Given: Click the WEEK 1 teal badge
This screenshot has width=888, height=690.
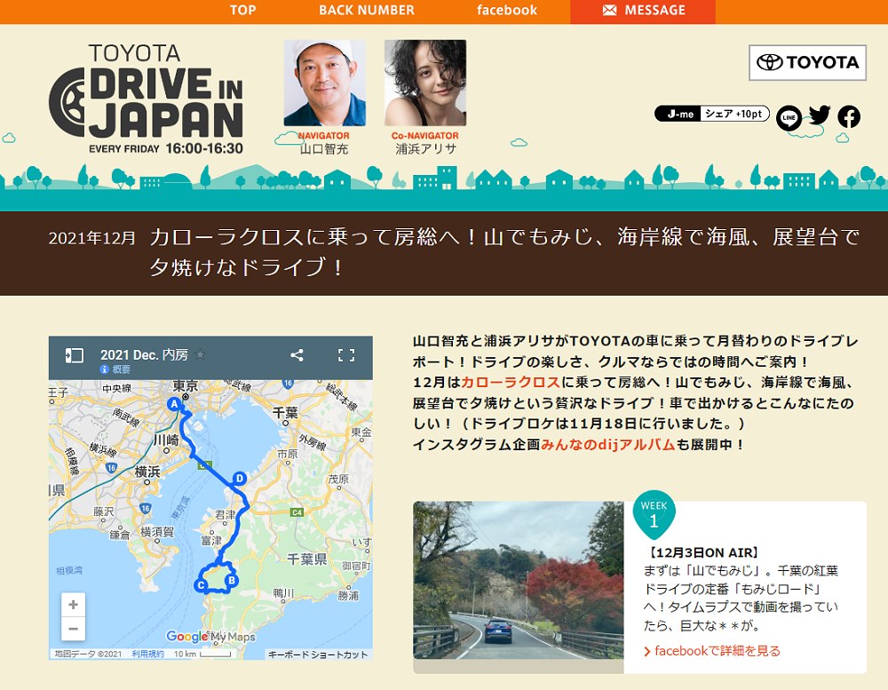Looking at the screenshot, I should click(x=654, y=514).
